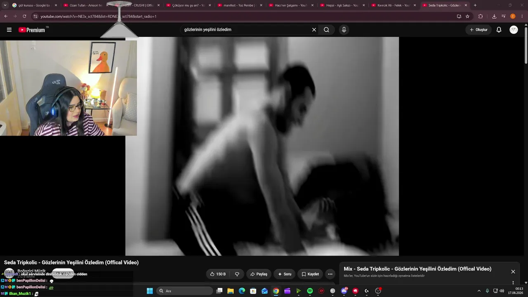This screenshot has width=528, height=297.
Task: Switch to 'Ozan Tufan - Amsori' tab
Action: coord(85,5)
